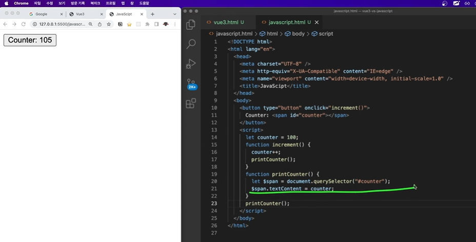This screenshot has height=242, width=476.
Task: Click "$span.textContent = counter;" on line 21
Action: coord(292,189)
